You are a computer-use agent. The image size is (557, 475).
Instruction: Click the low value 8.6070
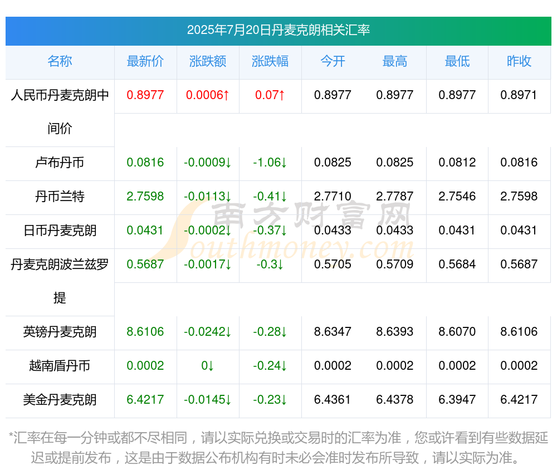pyautogui.click(x=457, y=332)
